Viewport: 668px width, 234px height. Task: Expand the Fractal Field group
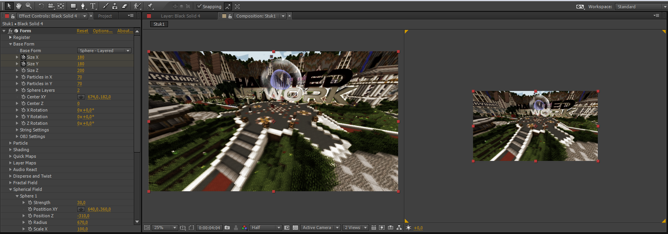pos(11,183)
